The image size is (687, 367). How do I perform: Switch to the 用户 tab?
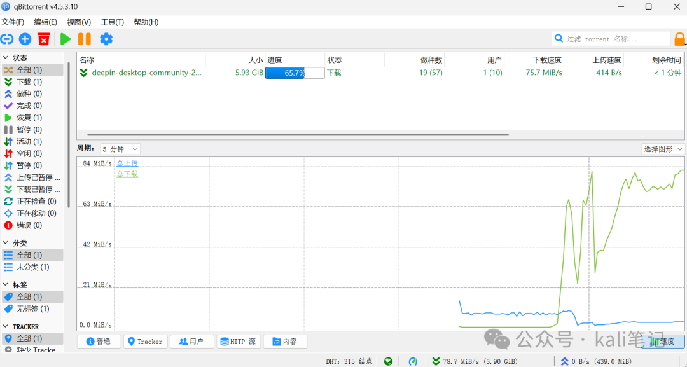[x=192, y=342]
